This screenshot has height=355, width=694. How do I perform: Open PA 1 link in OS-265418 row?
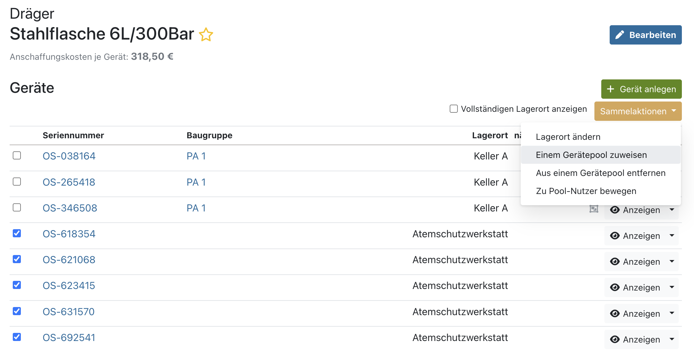pyautogui.click(x=196, y=182)
